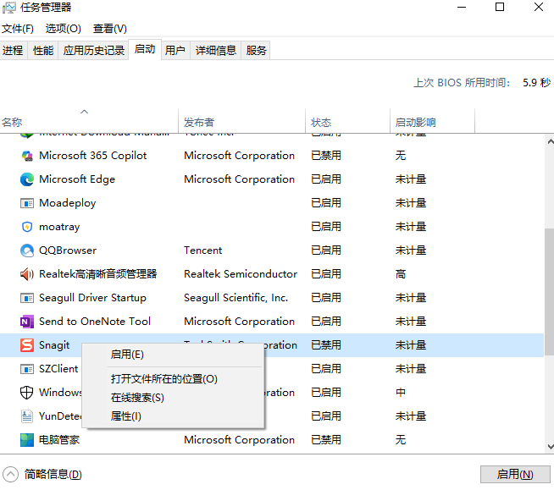The width and height of the screenshot is (554, 490).
Task: Choose 属性(I) in the context menu
Action: click(x=175, y=416)
